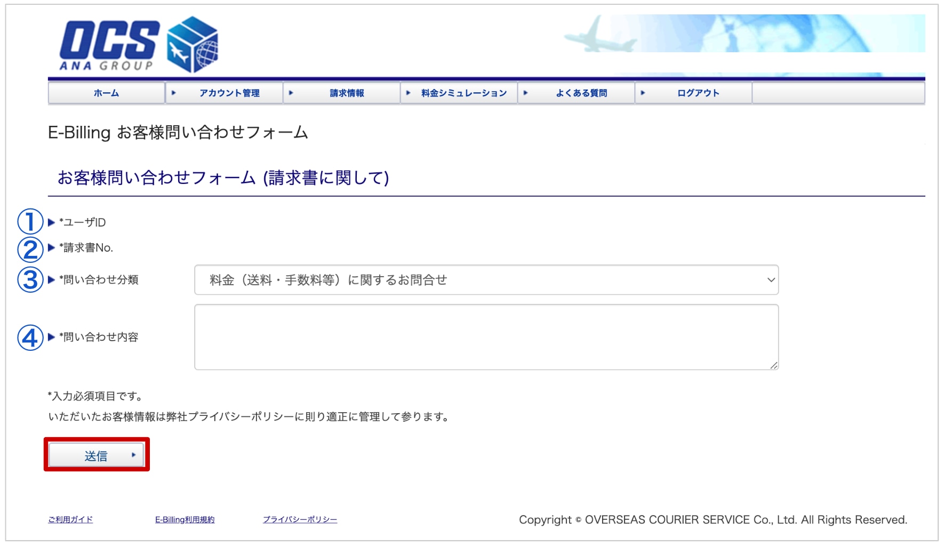Open the E-Billing利用規約 link
This screenshot has height=547, width=944.
pos(185,520)
